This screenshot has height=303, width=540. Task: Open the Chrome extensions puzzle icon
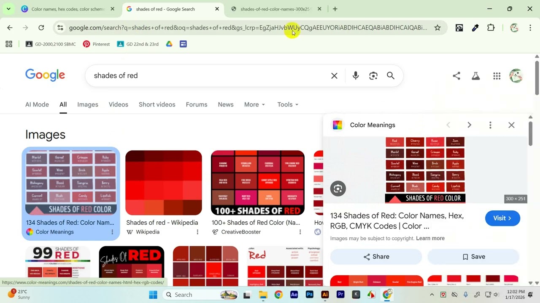(x=491, y=28)
